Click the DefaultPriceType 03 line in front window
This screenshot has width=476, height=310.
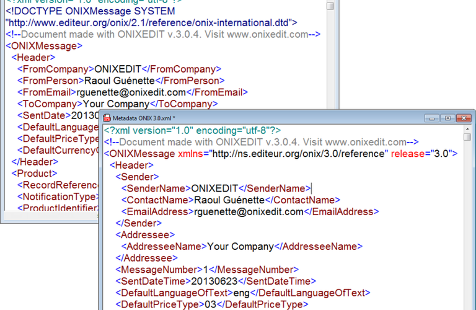point(212,304)
